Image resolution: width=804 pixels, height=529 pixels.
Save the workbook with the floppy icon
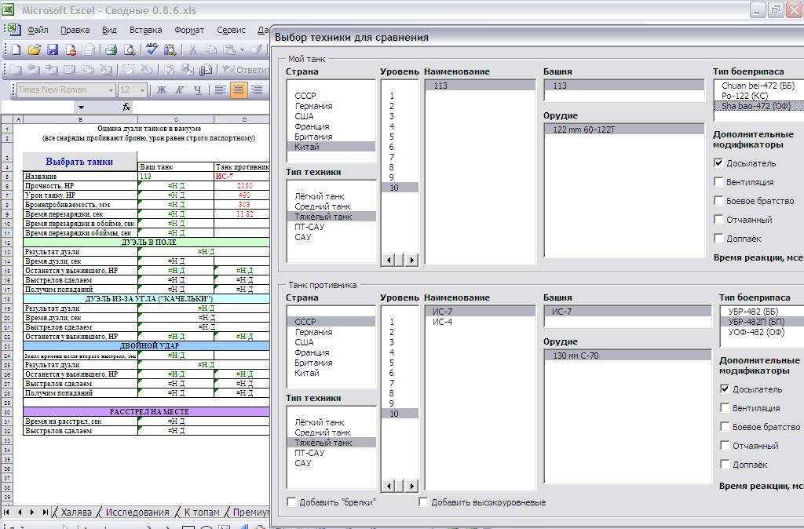click(53, 49)
